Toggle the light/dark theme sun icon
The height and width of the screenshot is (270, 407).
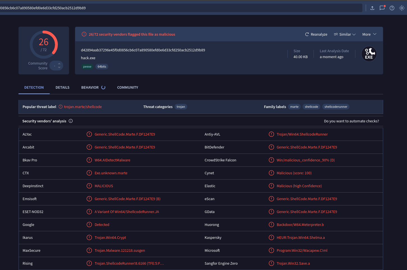pyautogui.click(x=402, y=8)
